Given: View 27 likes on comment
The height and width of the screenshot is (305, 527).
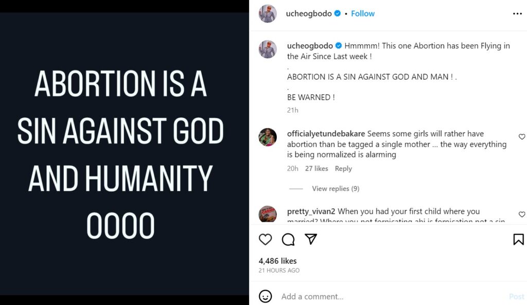Looking at the screenshot, I should [x=317, y=169].
